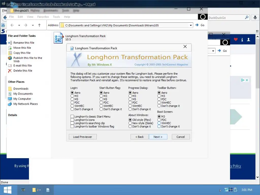The image size is (260, 195).
Task: Click the red Delete this file icon
Action: tap(10, 71)
